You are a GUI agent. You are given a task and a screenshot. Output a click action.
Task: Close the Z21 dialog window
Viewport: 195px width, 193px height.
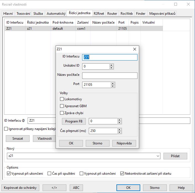135,49
